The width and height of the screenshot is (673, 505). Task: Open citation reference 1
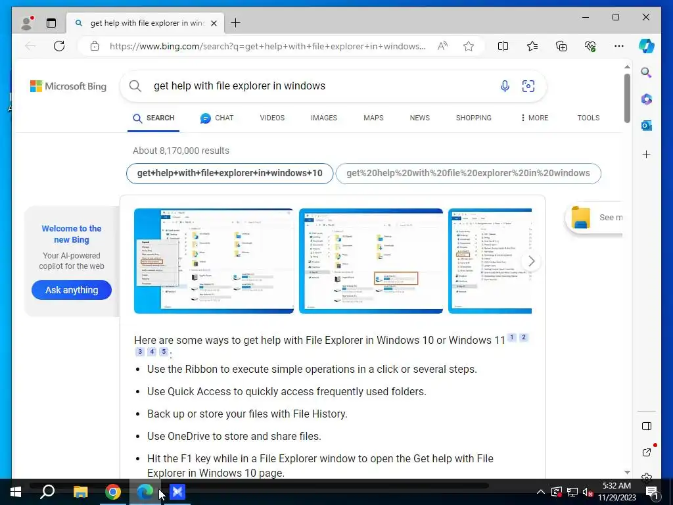pyautogui.click(x=511, y=337)
